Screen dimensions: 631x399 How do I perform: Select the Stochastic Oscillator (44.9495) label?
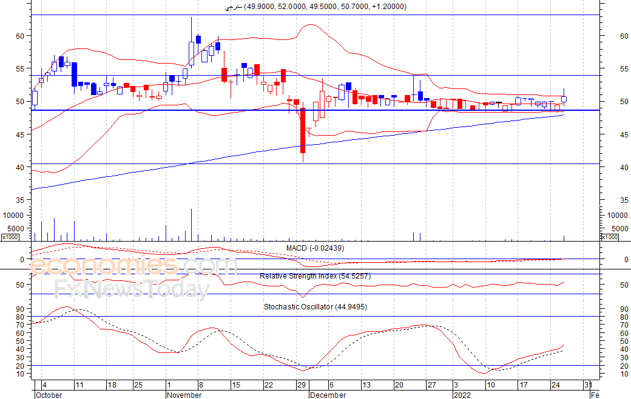[x=315, y=307]
